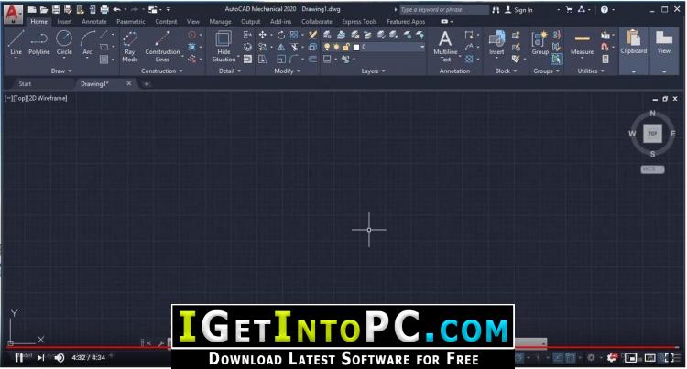Screen dimensions: 687x369
Task: Expand the Construction panel
Action: [x=161, y=71]
